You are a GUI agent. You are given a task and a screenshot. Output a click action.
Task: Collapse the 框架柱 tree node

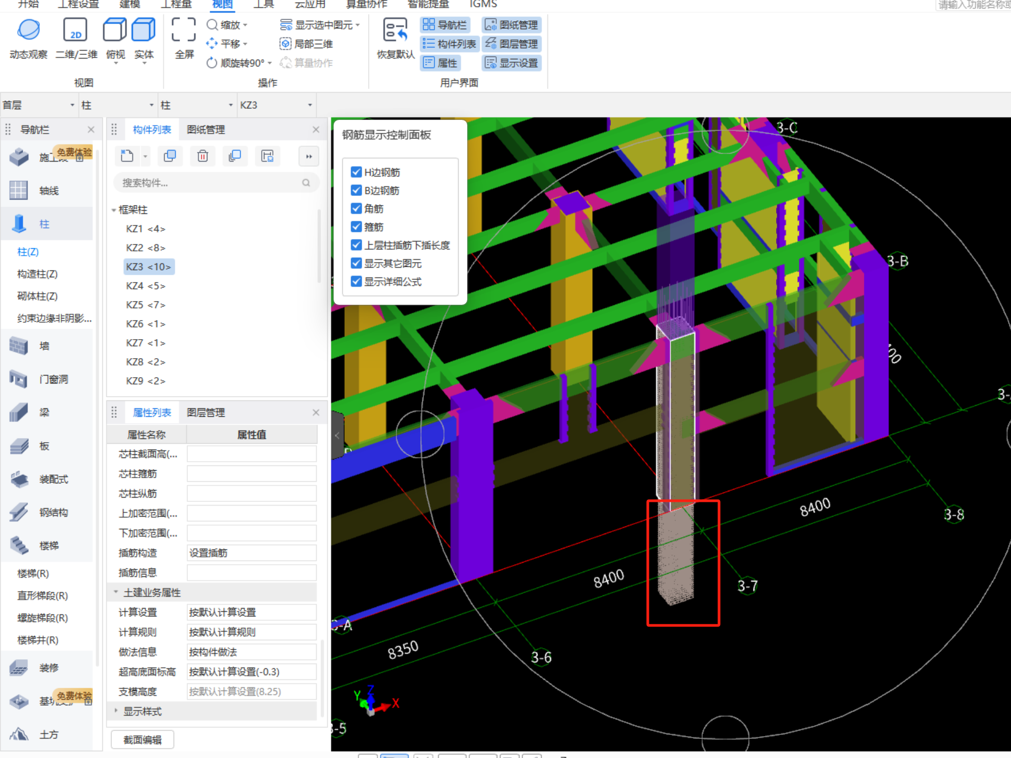click(114, 210)
